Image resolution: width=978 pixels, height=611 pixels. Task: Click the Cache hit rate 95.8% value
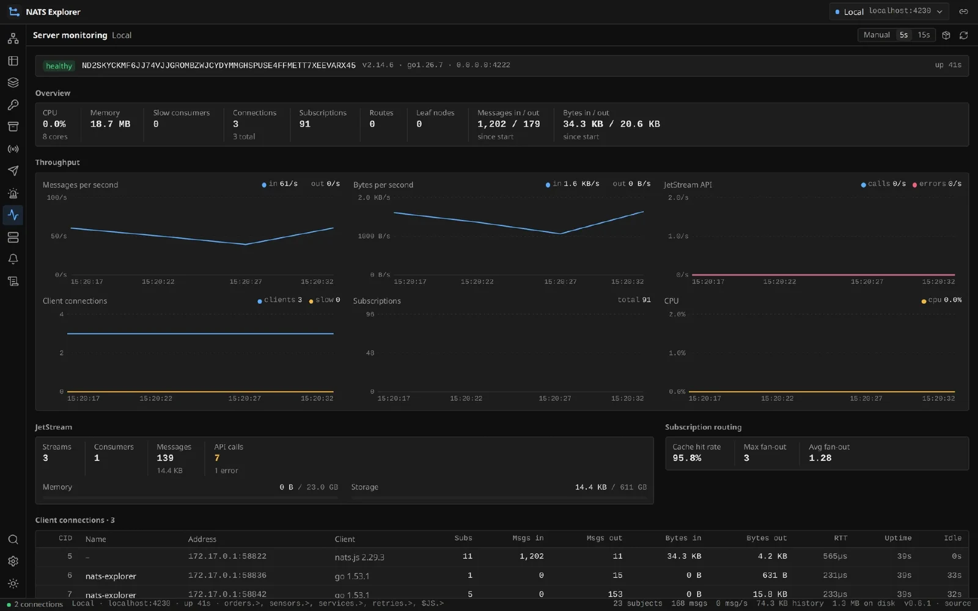[687, 458]
